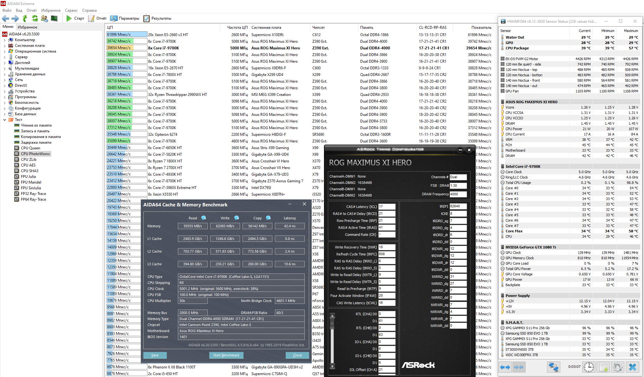Screen dimensions: 644x377
Task: Click the refresh icon in AIDA64 toolbar
Action: pyautogui.click(x=35, y=18)
